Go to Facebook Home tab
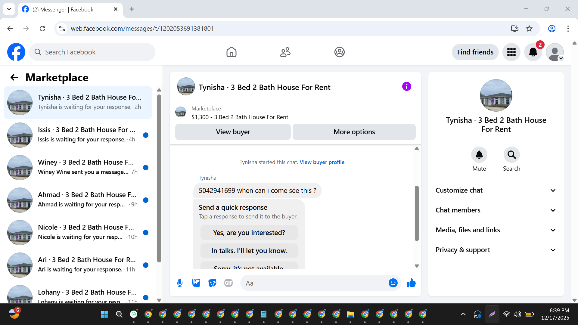Image resolution: width=578 pixels, height=325 pixels. coord(231,52)
